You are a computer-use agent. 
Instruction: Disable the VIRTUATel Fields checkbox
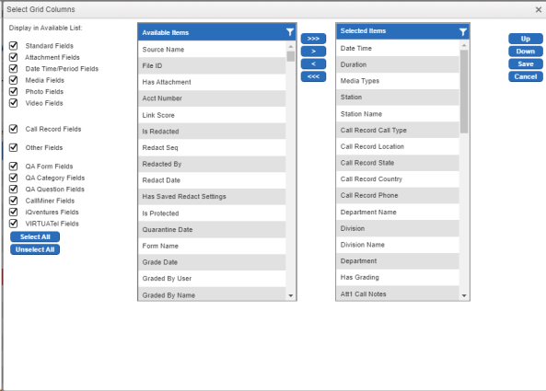[14, 224]
